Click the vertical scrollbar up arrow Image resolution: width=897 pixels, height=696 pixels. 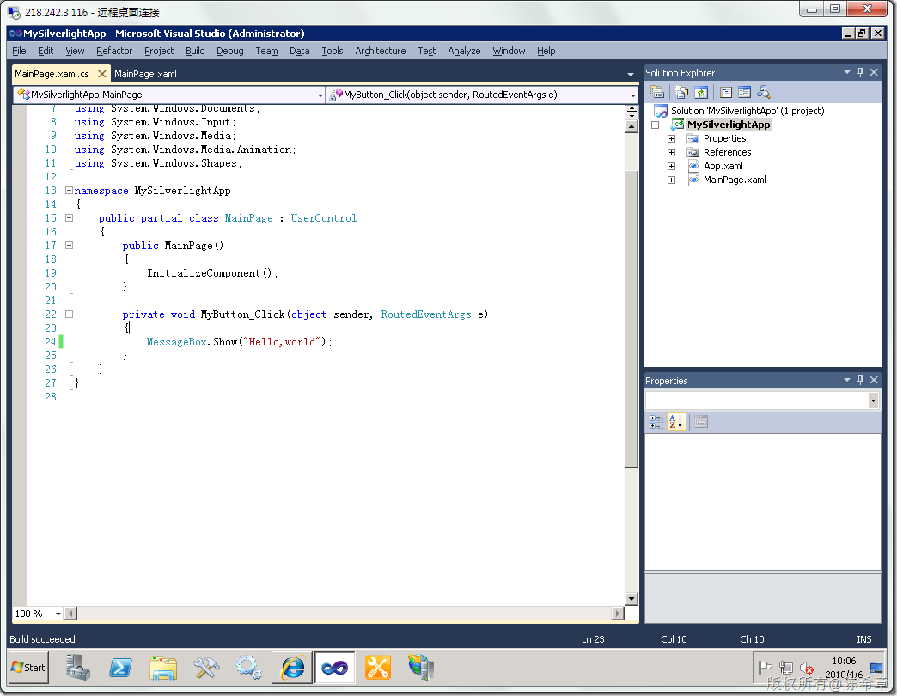[632, 126]
